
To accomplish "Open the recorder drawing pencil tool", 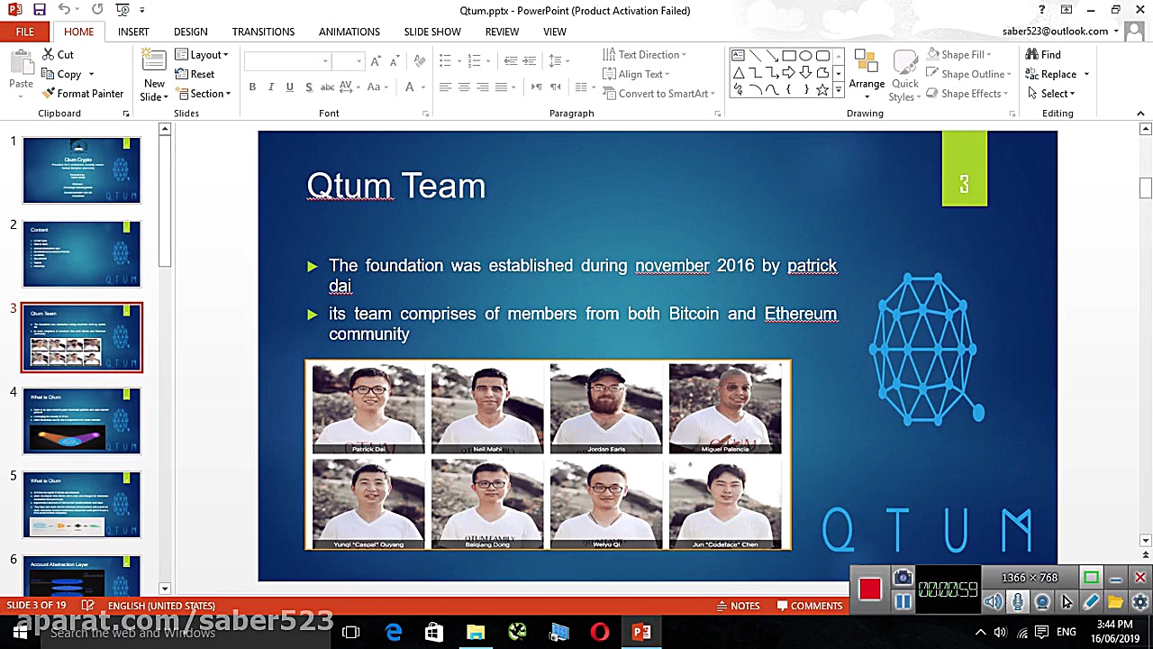I will click(1091, 602).
